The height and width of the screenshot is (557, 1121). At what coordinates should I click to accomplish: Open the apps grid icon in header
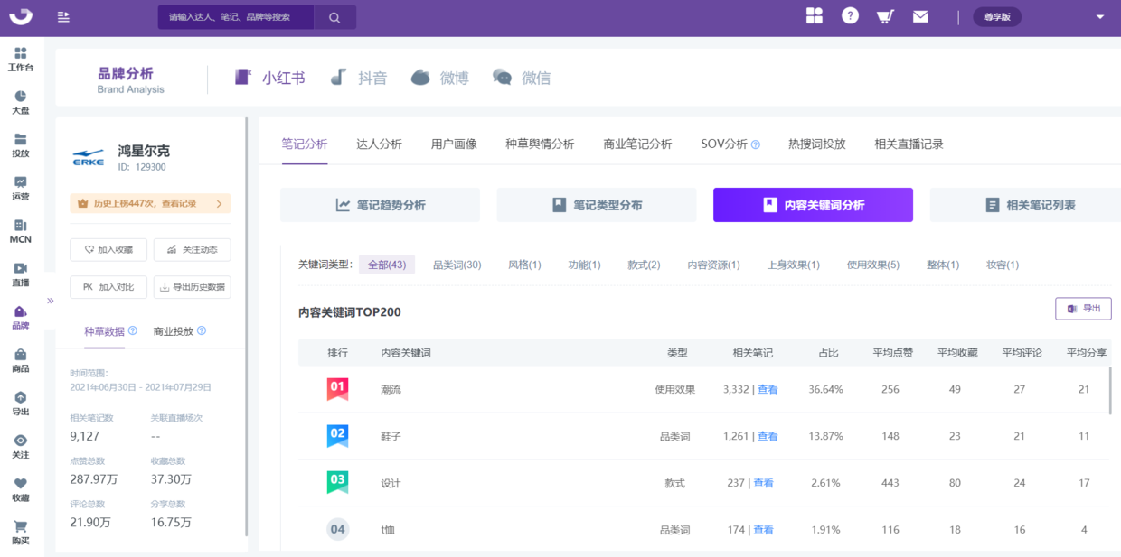(815, 16)
